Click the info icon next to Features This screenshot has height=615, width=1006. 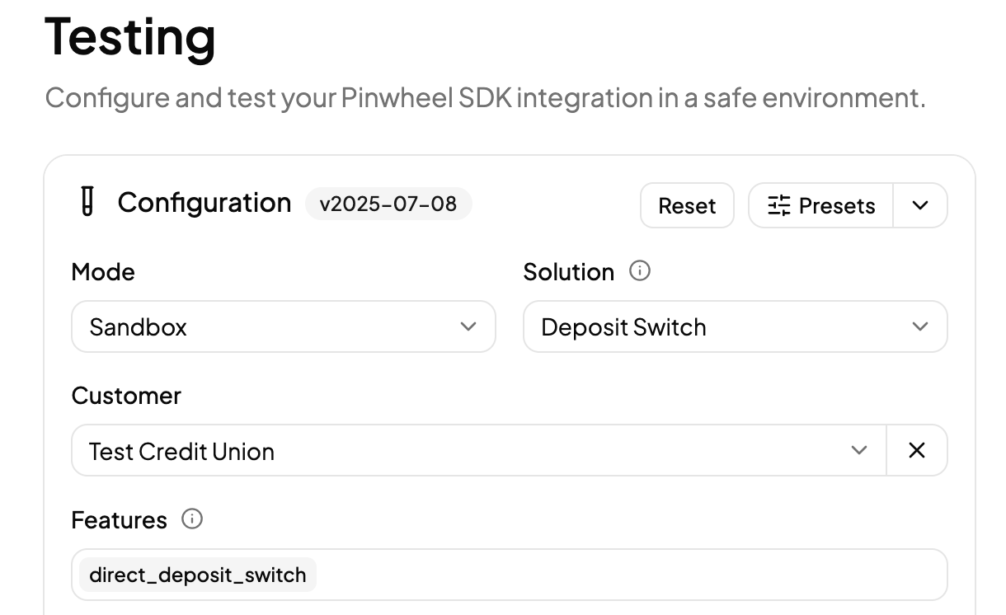point(192,519)
